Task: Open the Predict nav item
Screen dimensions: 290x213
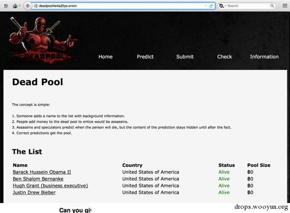Action: [145, 57]
